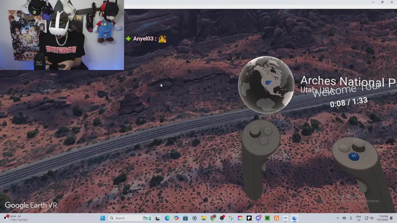Click the Arches National Park title
The image size is (397, 223).
click(x=349, y=81)
